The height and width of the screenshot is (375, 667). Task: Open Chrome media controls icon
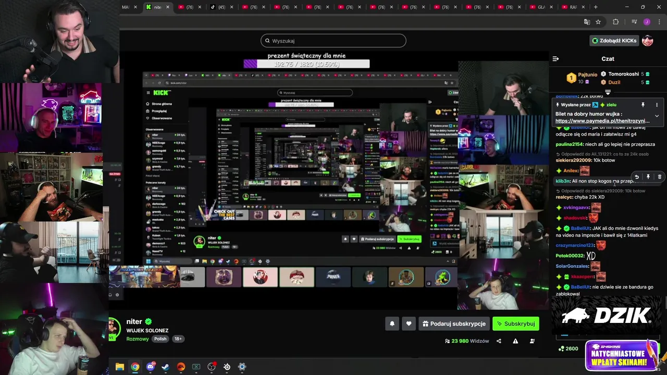(634, 22)
